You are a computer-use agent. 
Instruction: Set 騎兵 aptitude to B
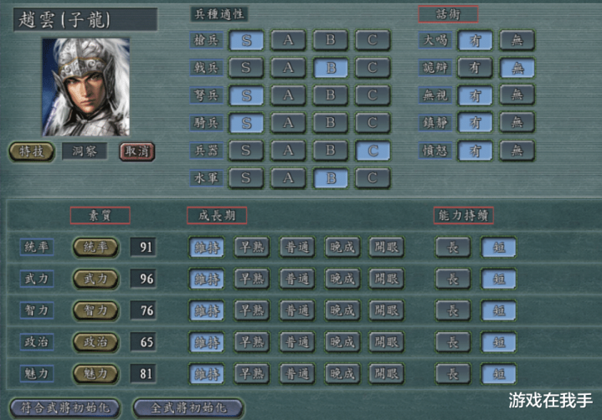pyautogui.click(x=331, y=123)
